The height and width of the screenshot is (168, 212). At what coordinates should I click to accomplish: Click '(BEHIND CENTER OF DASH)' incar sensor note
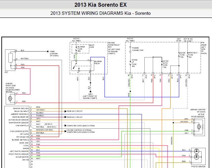(x=198, y=111)
